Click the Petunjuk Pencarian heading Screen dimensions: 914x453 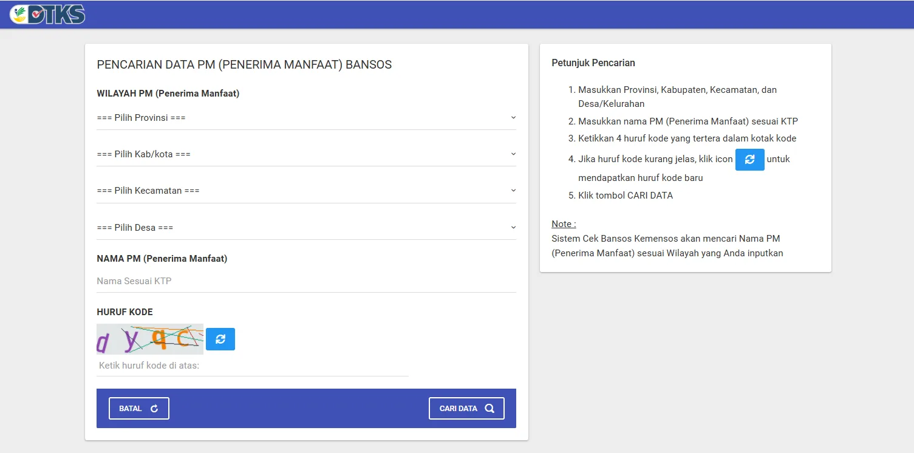coord(593,63)
